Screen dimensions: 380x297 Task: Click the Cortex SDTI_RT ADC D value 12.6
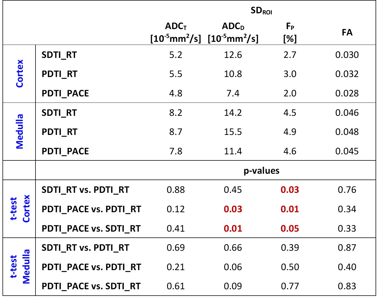(233, 55)
